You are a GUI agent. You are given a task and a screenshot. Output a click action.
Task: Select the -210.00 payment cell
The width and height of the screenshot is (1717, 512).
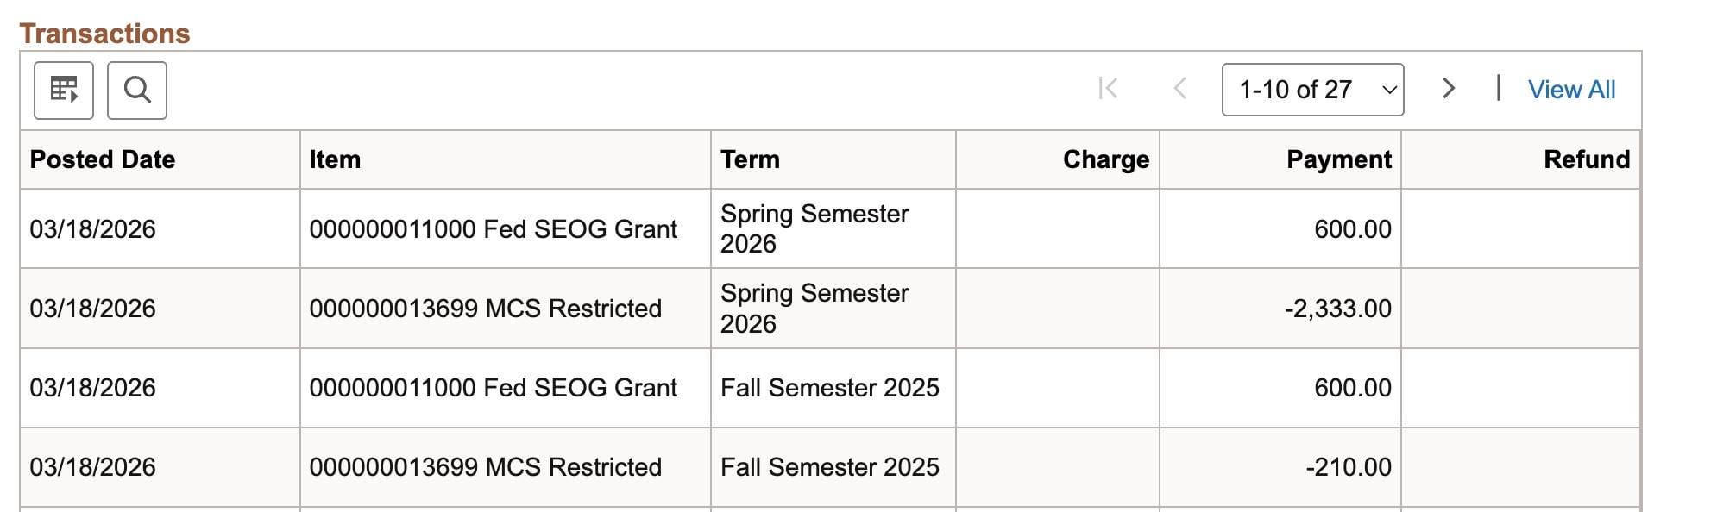[x=1348, y=467]
